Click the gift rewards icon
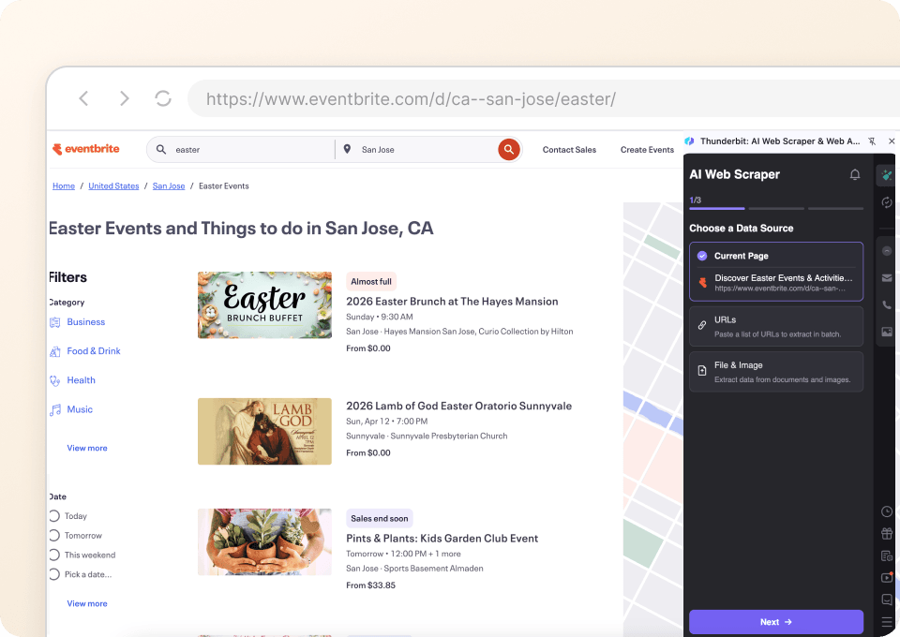 click(887, 534)
